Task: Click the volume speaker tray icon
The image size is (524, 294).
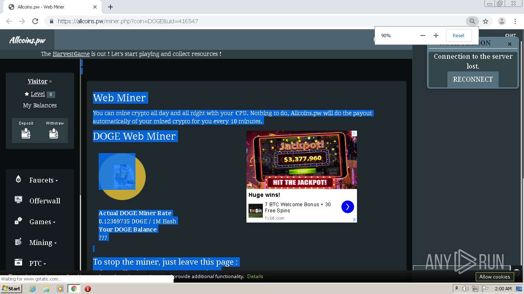Action: [x=465, y=289]
